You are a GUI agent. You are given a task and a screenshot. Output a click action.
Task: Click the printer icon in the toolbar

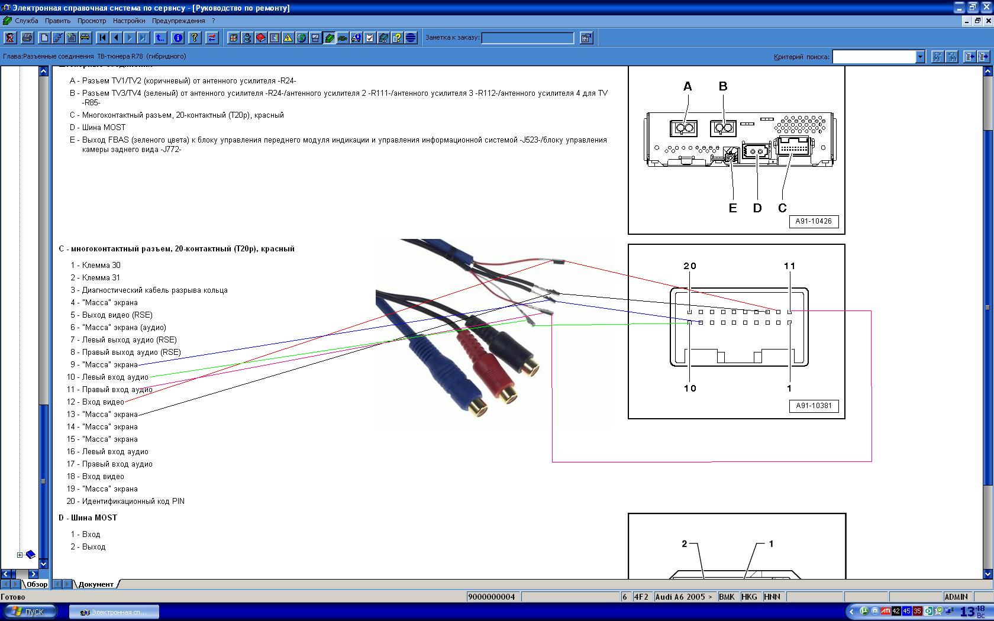pyautogui.click(x=27, y=38)
